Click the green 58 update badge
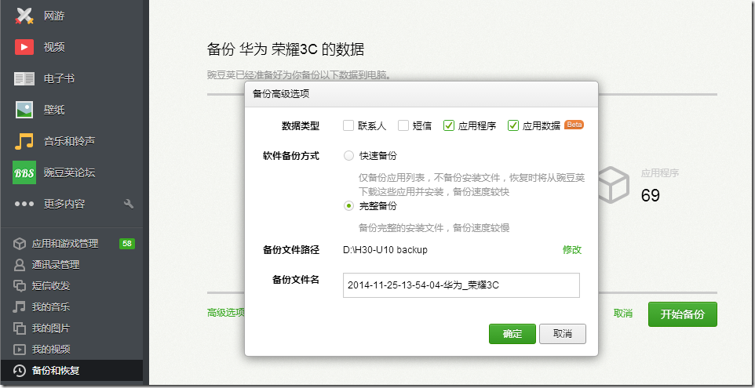Screen dimensions: 755x388 coord(127,244)
